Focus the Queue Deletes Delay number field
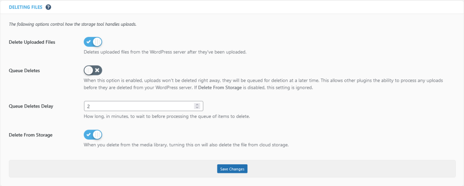This screenshot has height=186, width=464. [138, 106]
